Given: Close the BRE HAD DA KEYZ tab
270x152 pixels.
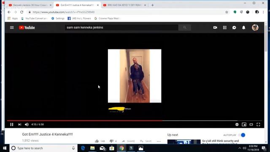Looking at the screenshot, I should 145,5.
